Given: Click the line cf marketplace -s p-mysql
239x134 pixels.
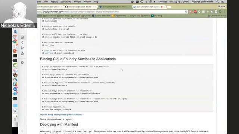Looking at the screenshot, I should pyautogui.click(x=56, y=29).
